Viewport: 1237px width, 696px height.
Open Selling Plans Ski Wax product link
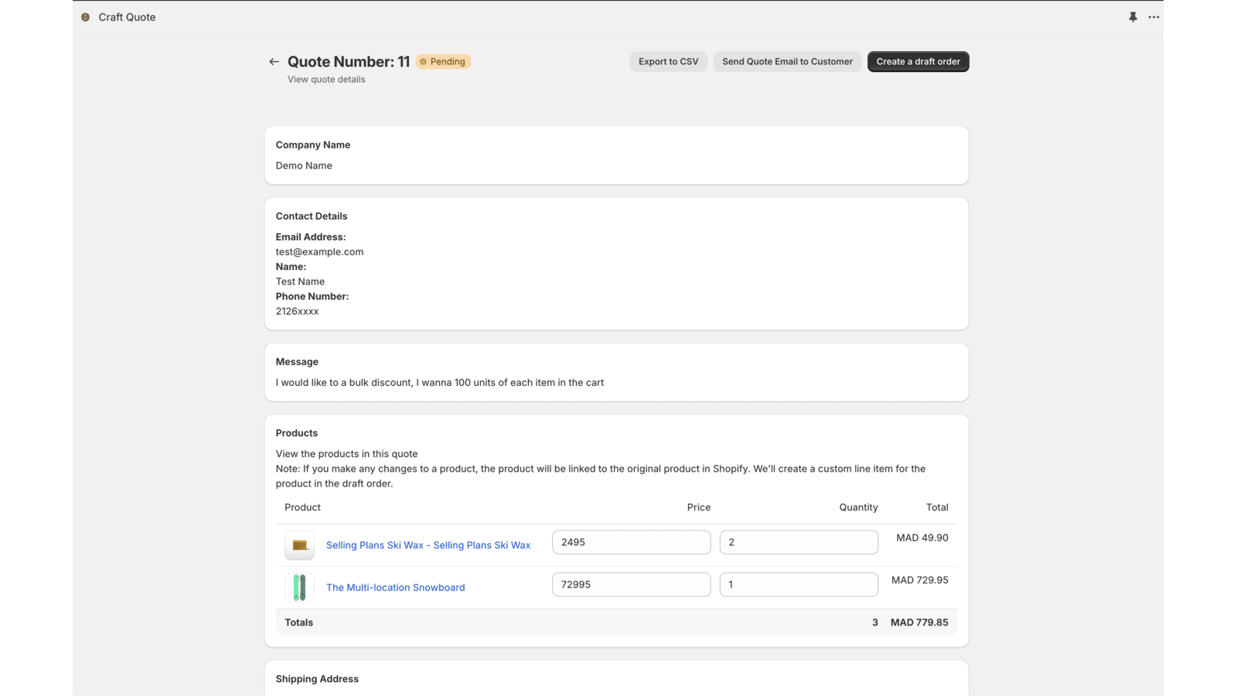point(428,545)
